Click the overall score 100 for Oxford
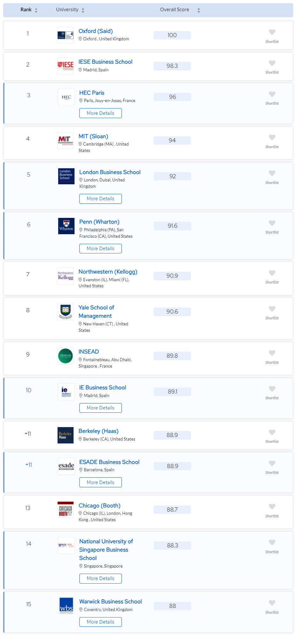The width and height of the screenshot is (298, 637). [172, 35]
